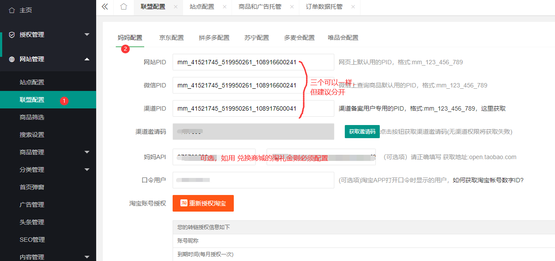Viewport: 555px width, 261px height.
Task: Open 商品筛选 in the sidebar
Action: point(32,117)
